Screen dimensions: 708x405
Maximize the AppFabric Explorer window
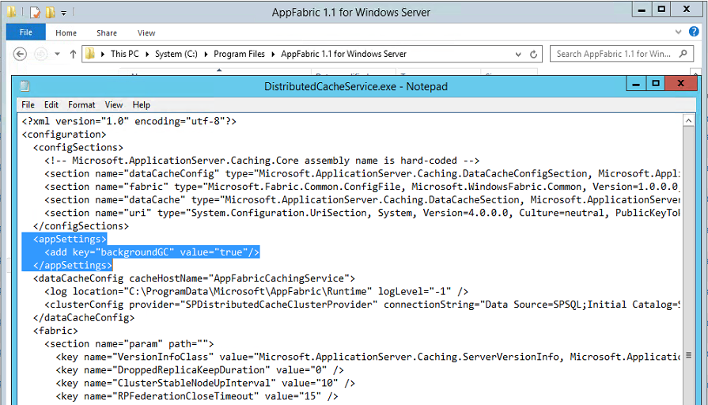pos(661,9)
